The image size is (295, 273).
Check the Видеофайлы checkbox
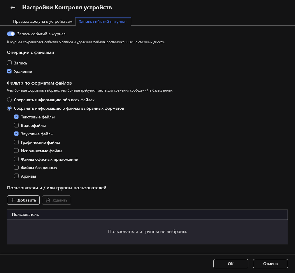click(x=16, y=125)
